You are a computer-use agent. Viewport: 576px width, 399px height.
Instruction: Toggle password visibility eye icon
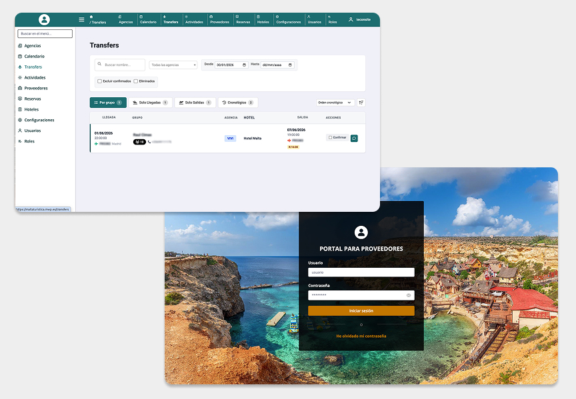click(409, 295)
